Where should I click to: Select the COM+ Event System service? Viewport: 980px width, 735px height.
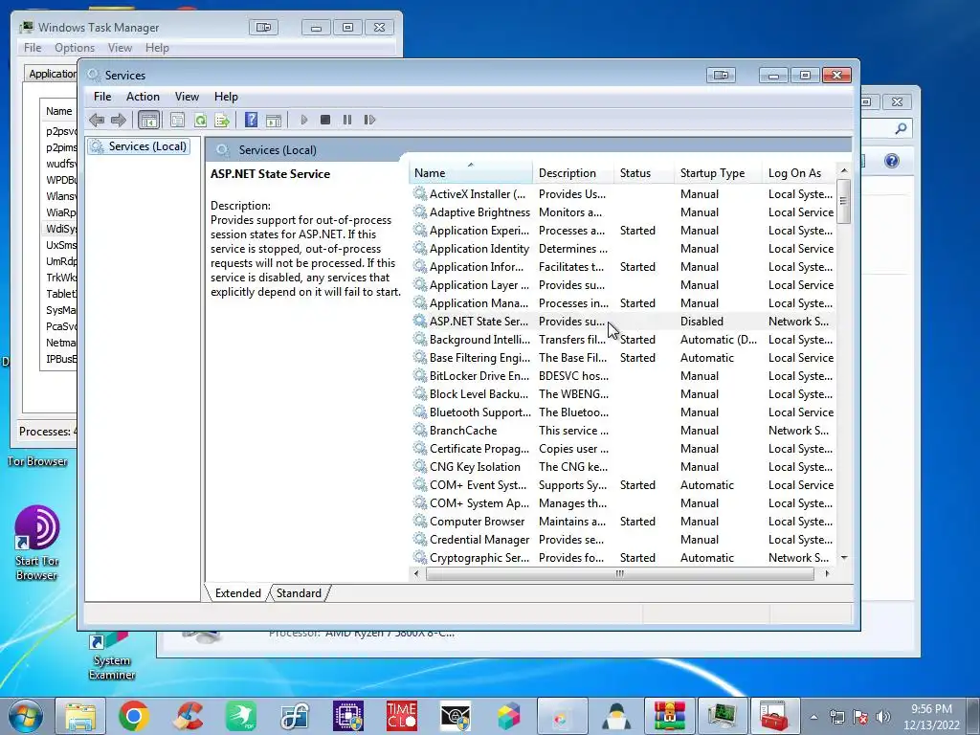[x=622, y=484]
